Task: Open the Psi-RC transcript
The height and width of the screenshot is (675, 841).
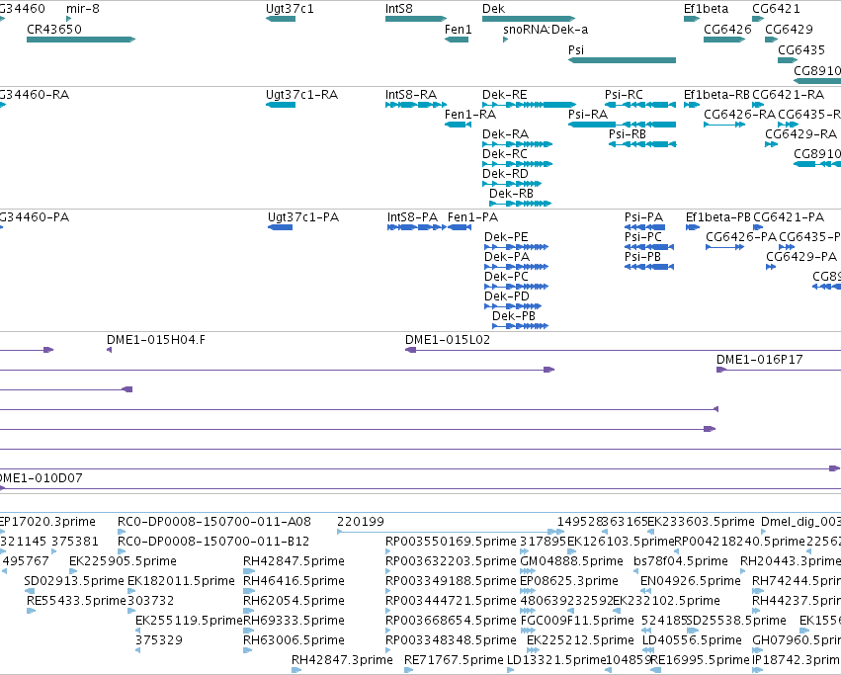Action: tap(640, 105)
